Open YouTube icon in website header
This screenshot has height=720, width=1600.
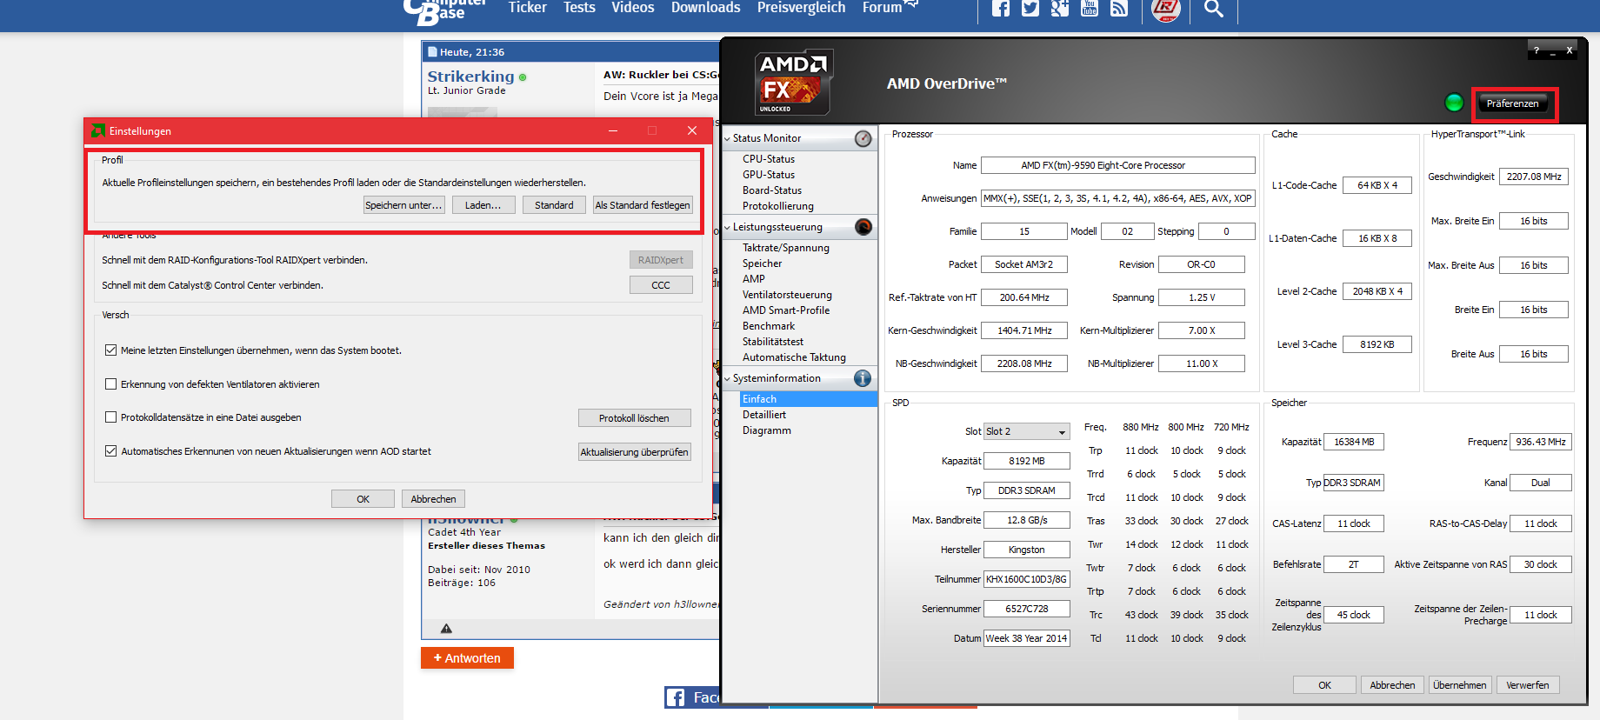tap(1090, 8)
